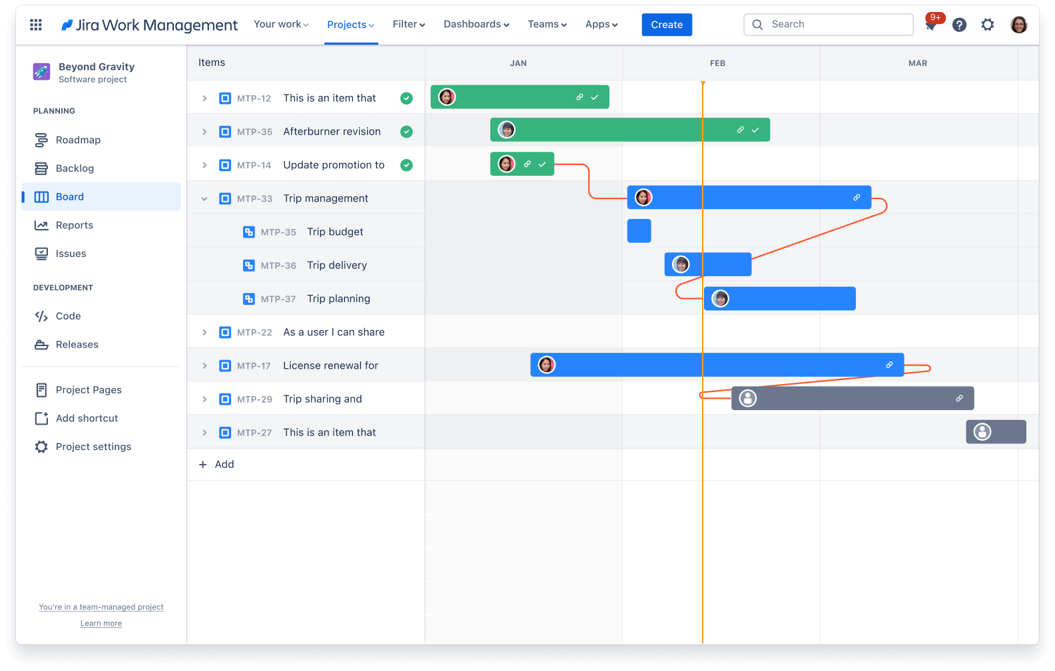
Task: Expand the License renewal row MTP-17
Action: pyautogui.click(x=204, y=365)
